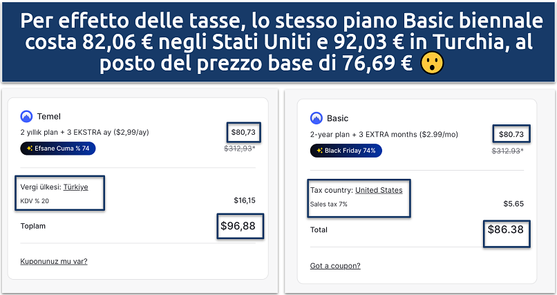The height and width of the screenshot is (295, 557).
Task: Click the sparkle icon in Efsane Cuma badge
Action: pos(30,148)
